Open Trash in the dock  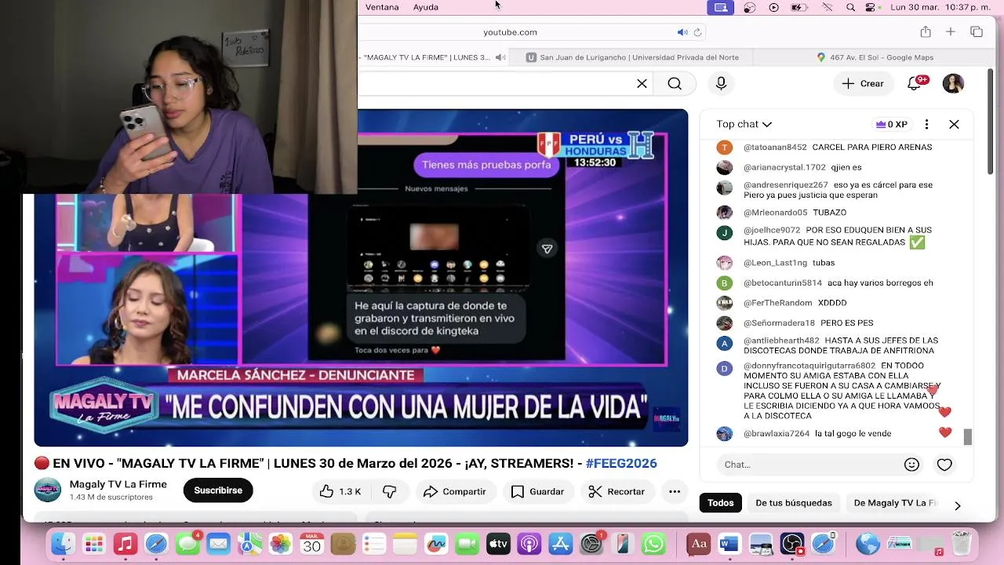click(x=961, y=543)
